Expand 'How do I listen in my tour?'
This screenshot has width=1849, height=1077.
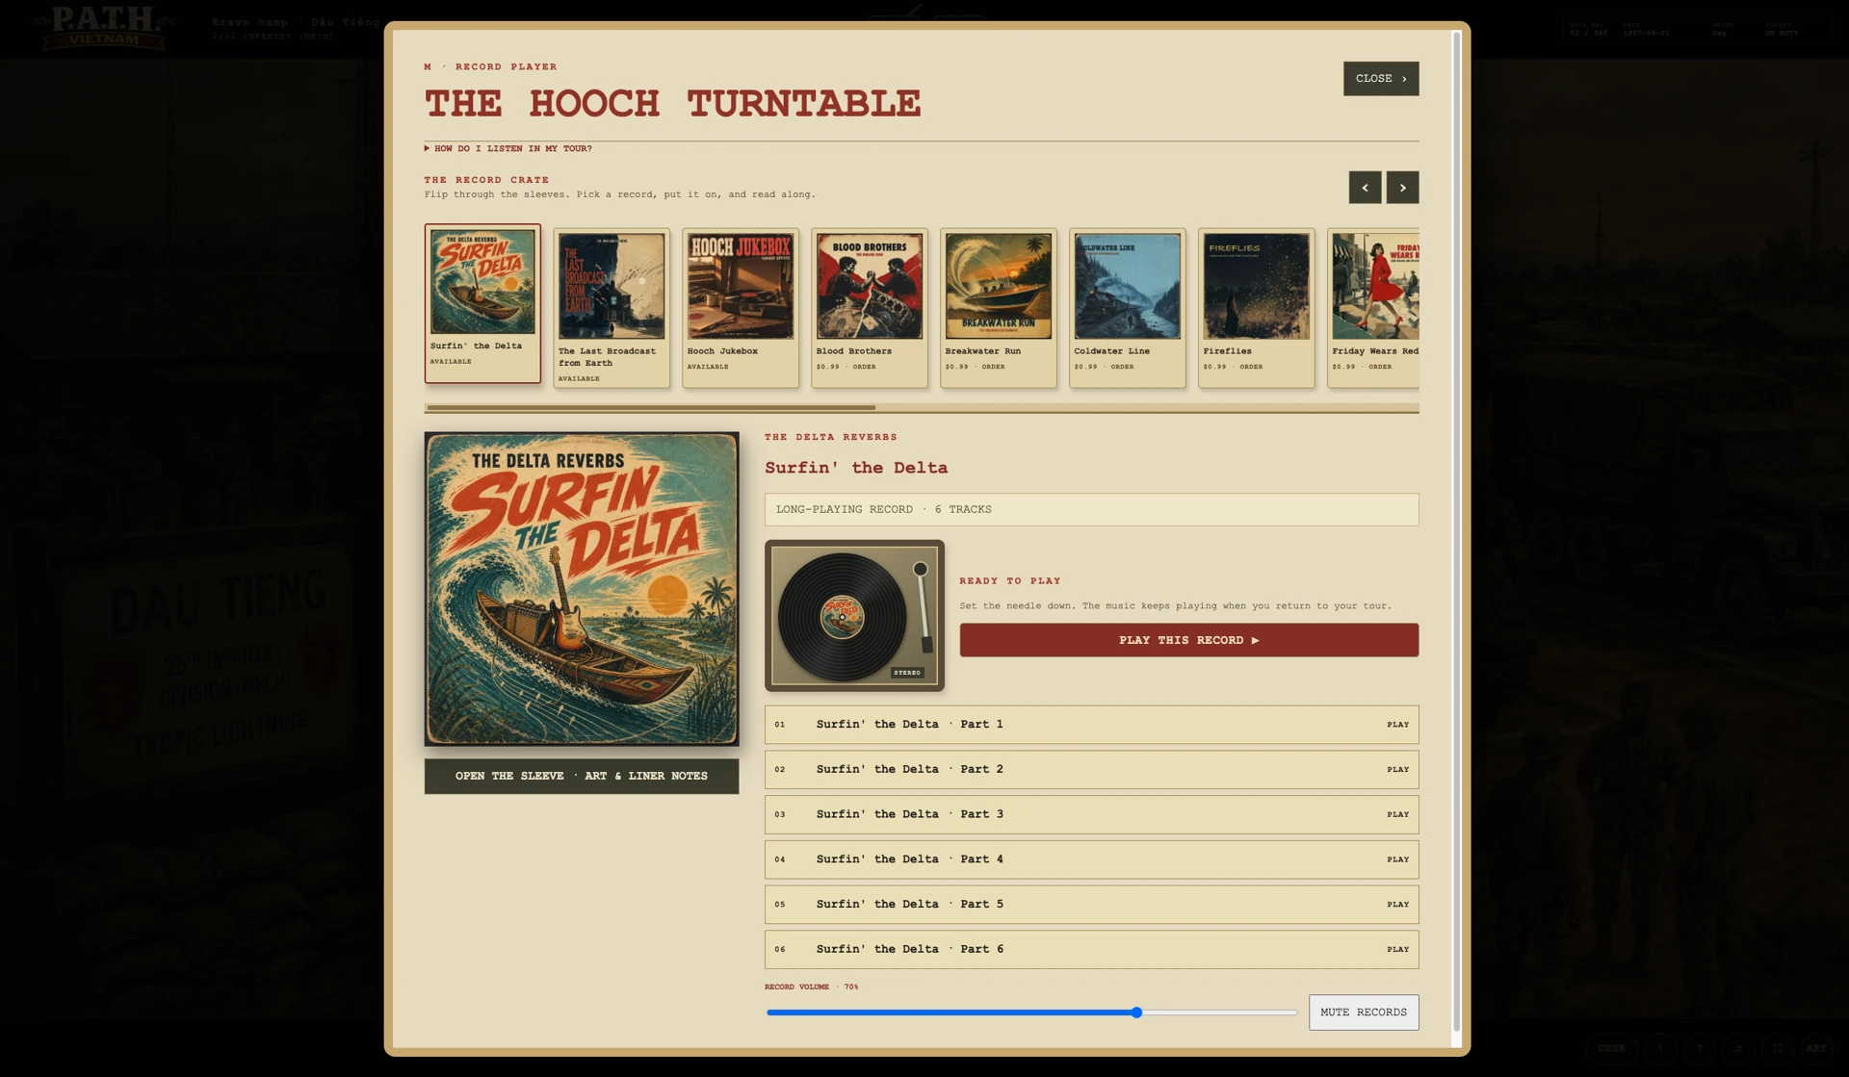click(x=508, y=148)
